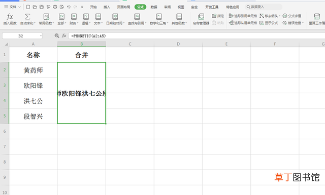Click the Define name (指定) button
This screenshot has height=195, width=325.
(218, 16)
